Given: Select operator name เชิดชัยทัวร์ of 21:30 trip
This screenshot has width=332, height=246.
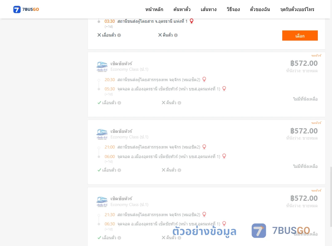Looking at the screenshot, I should click(x=121, y=199).
